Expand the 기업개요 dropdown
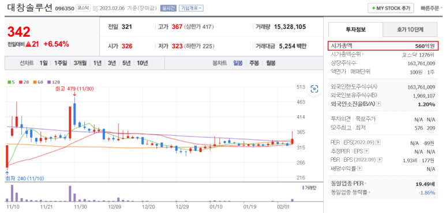446x213 pixels. [x=191, y=8]
